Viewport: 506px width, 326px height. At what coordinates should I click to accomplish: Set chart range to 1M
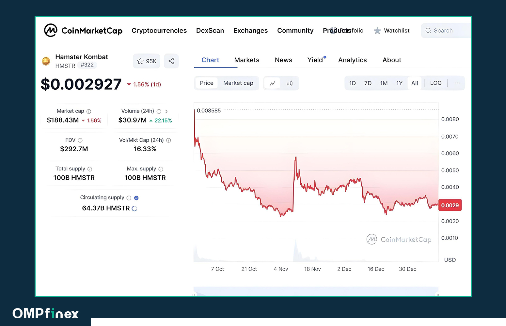[384, 83]
